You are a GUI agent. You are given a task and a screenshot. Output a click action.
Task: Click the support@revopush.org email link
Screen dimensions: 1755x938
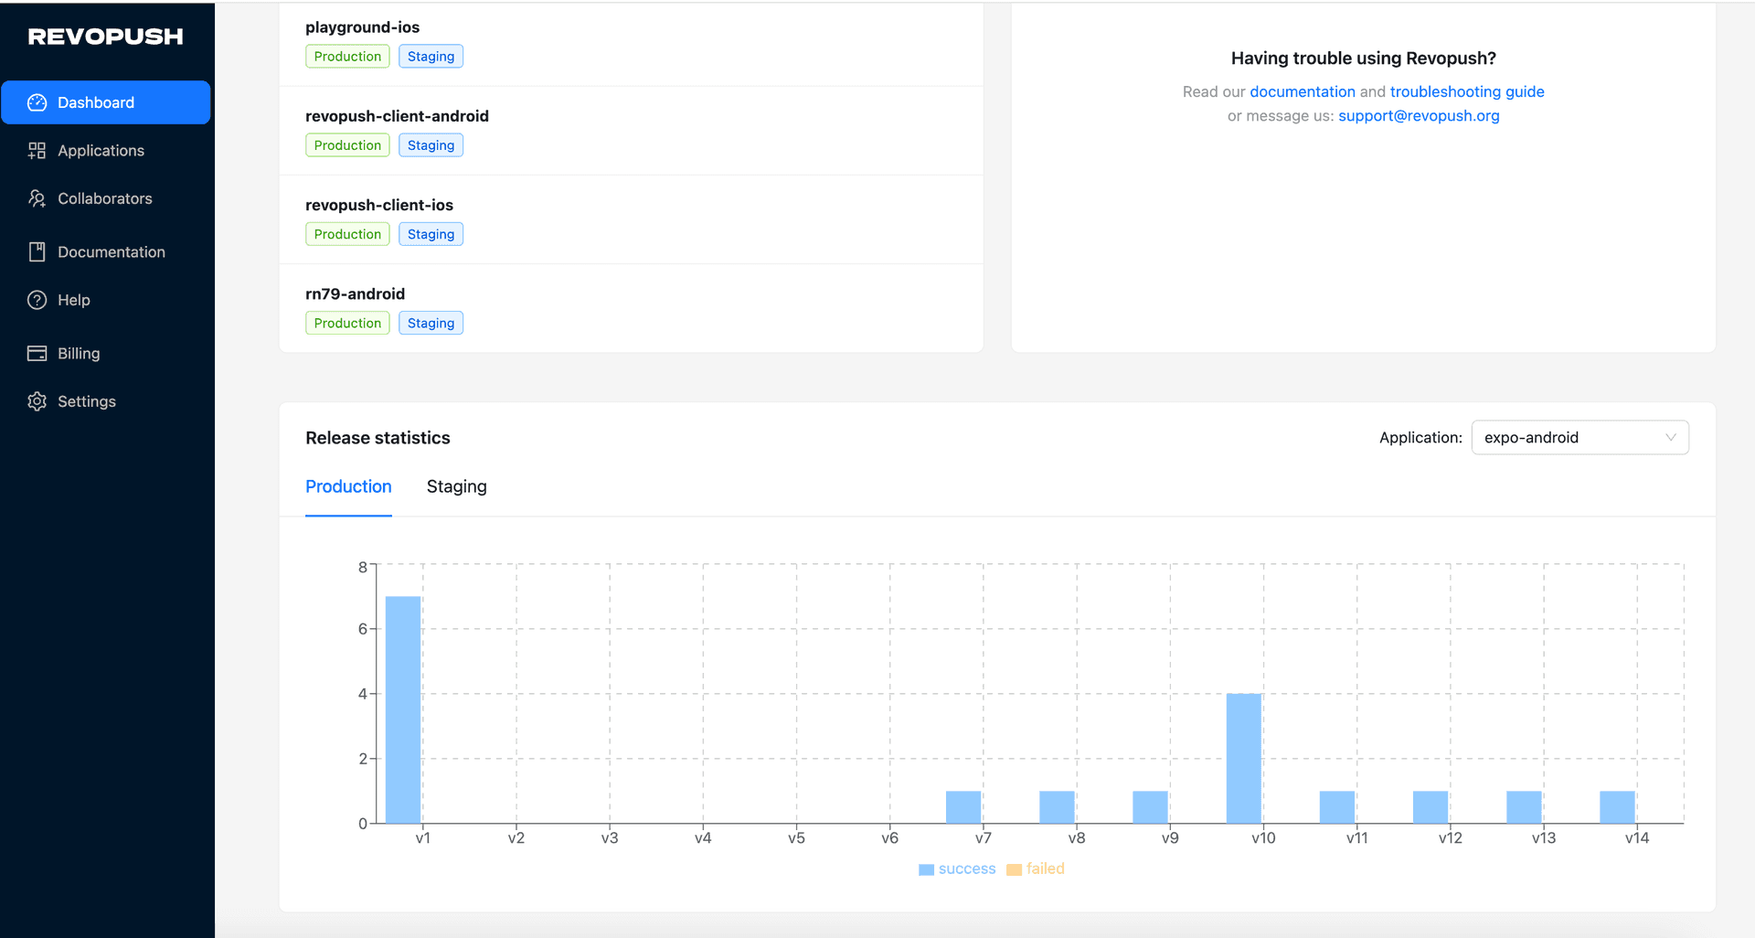coord(1418,116)
